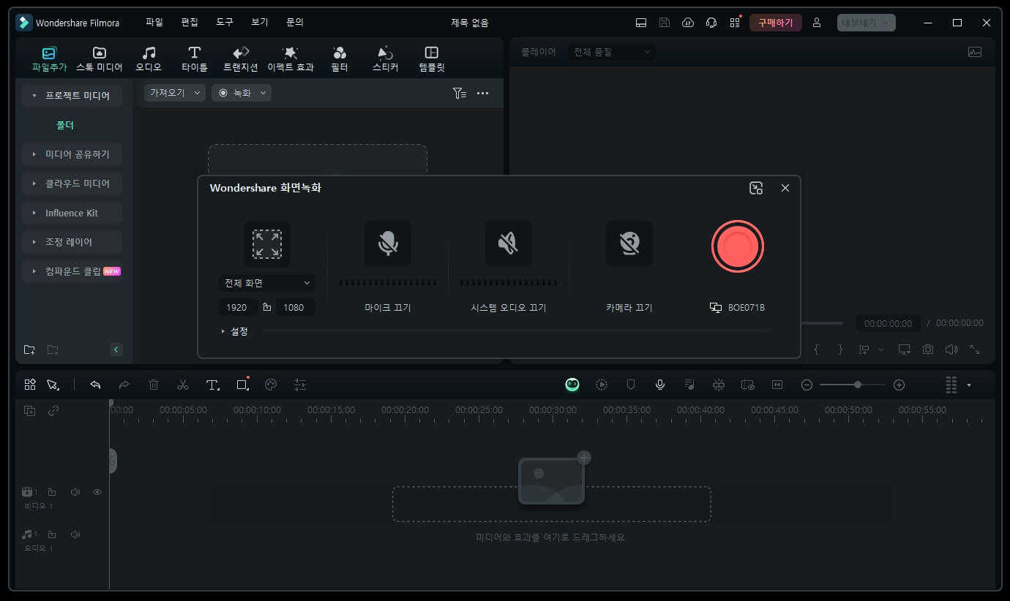Zoom out the timeline with the minus button
Viewport: 1010px width, 601px height.
click(x=807, y=385)
